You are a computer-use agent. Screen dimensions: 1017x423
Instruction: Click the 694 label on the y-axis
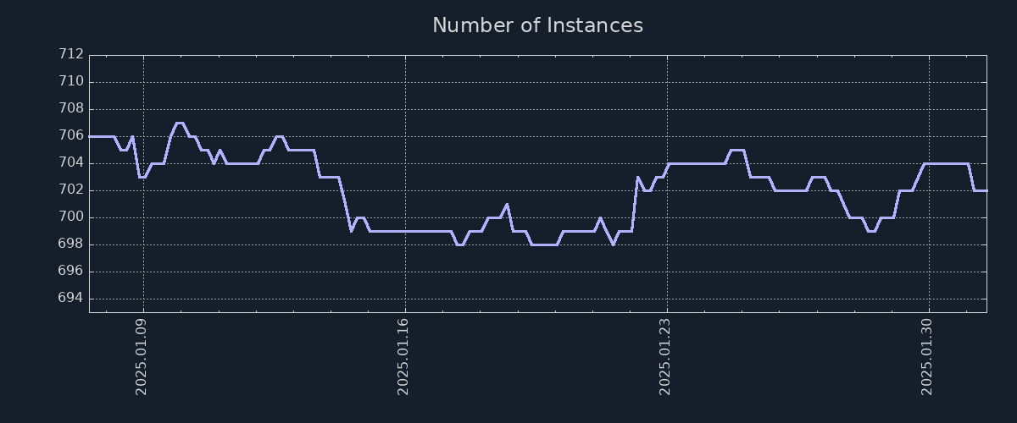point(71,299)
